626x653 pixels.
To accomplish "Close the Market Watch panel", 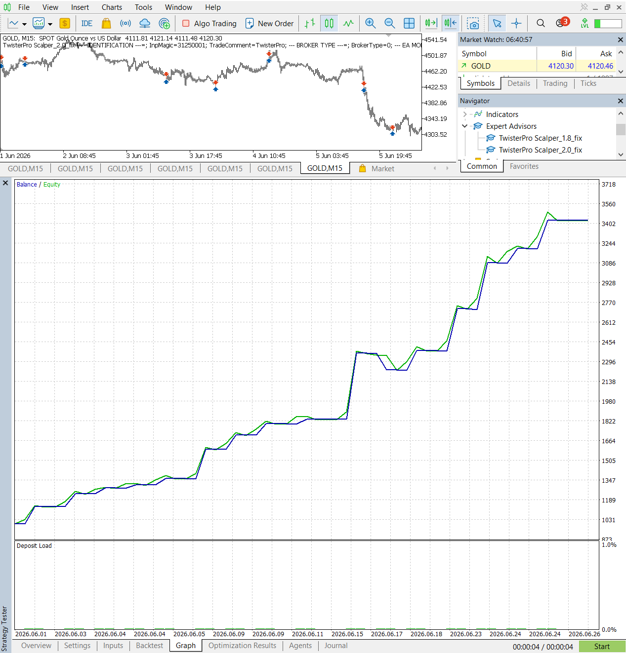I will 621,39.
